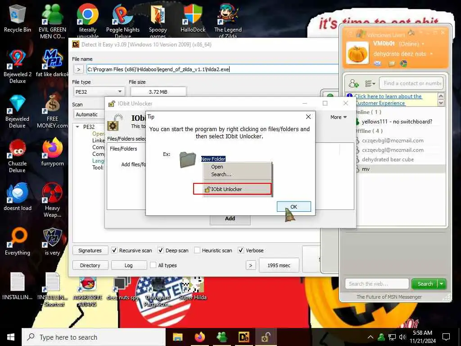Click the Directory button
This screenshot has width=461, height=346.
pyautogui.click(x=90, y=265)
